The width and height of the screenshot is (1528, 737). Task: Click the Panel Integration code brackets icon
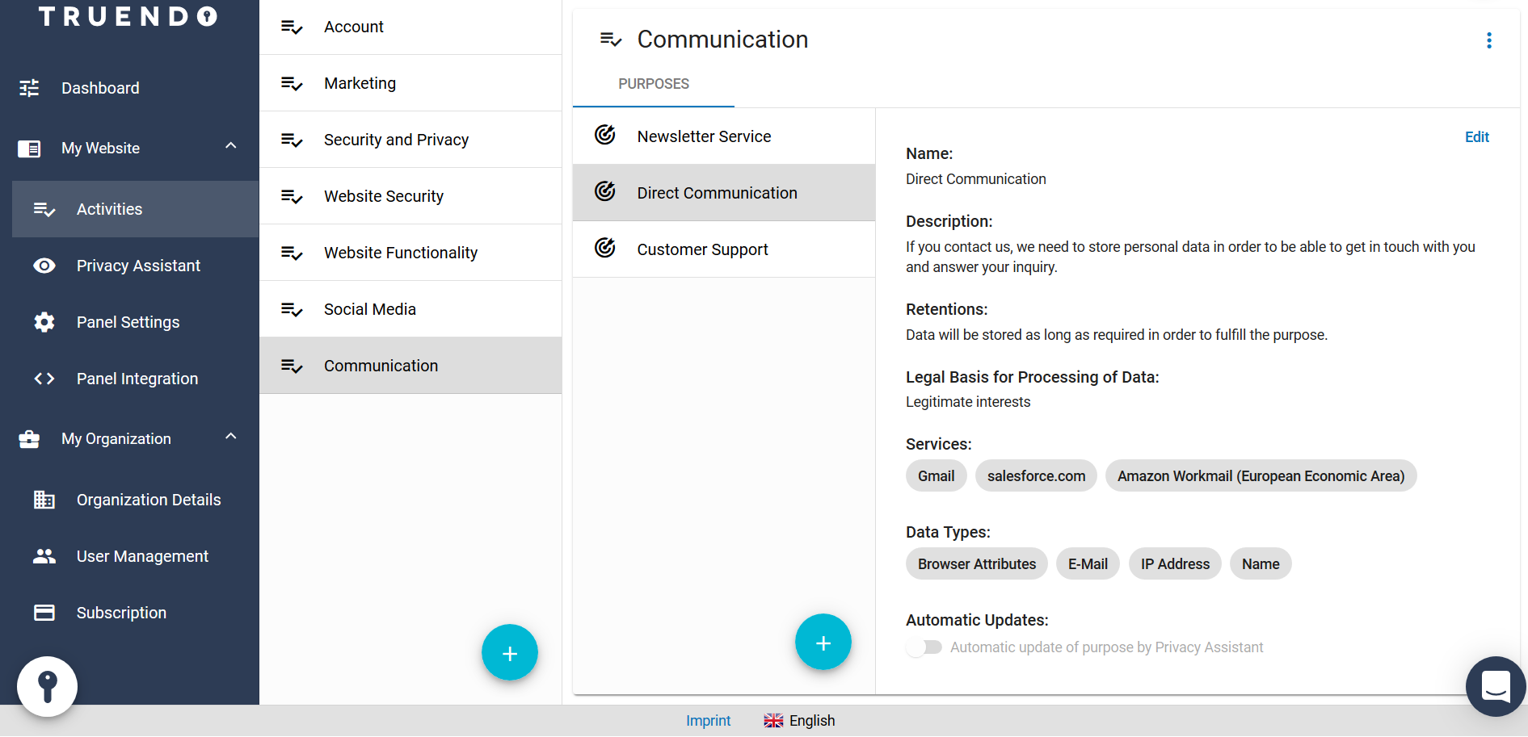click(x=44, y=379)
